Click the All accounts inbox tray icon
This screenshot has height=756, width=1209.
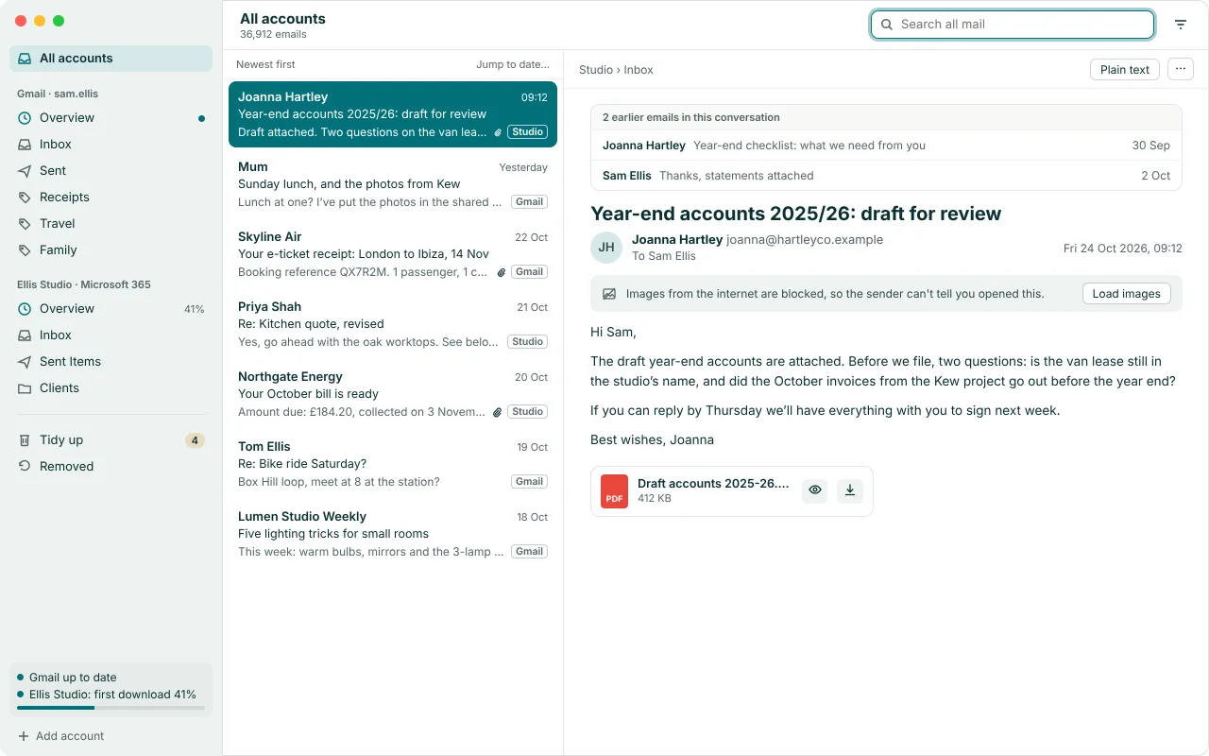click(24, 59)
